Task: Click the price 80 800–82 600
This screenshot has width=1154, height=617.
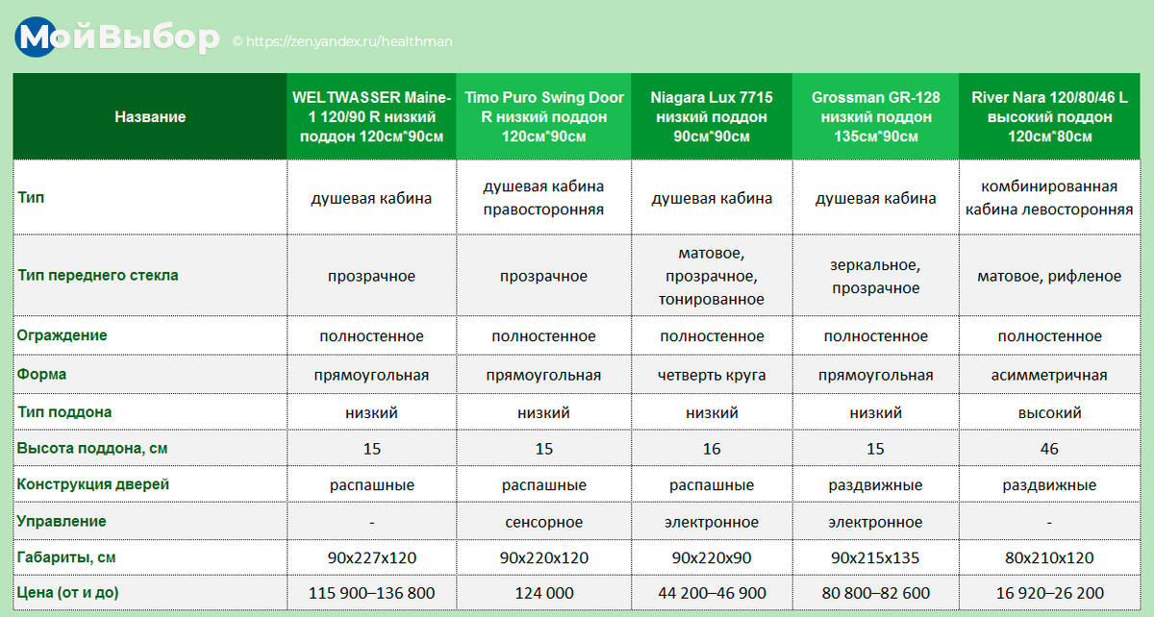Action: click(x=875, y=593)
